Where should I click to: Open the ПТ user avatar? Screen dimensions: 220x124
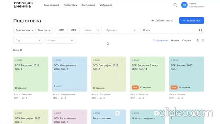184,5
